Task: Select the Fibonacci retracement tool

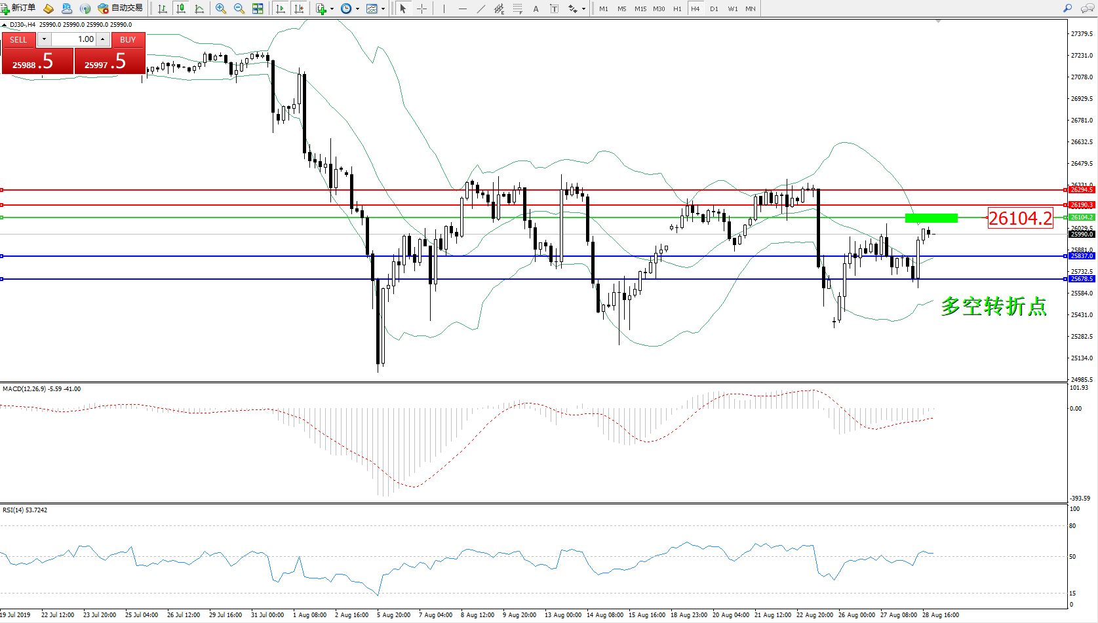Action: click(x=518, y=9)
